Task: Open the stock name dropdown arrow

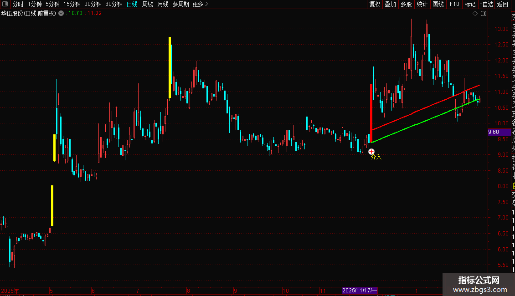Action: pyautogui.click(x=61, y=14)
